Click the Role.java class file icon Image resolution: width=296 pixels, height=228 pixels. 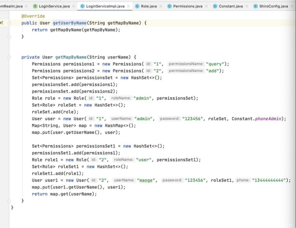(137, 6)
